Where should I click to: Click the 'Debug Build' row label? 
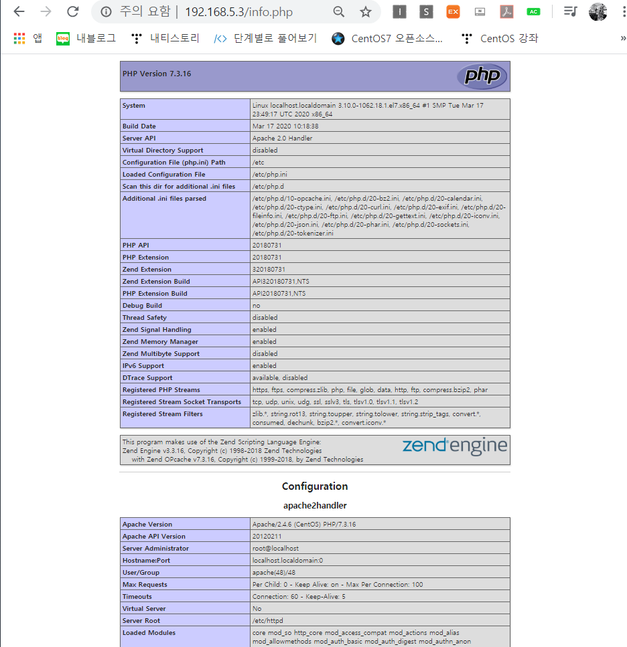(x=142, y=305)
